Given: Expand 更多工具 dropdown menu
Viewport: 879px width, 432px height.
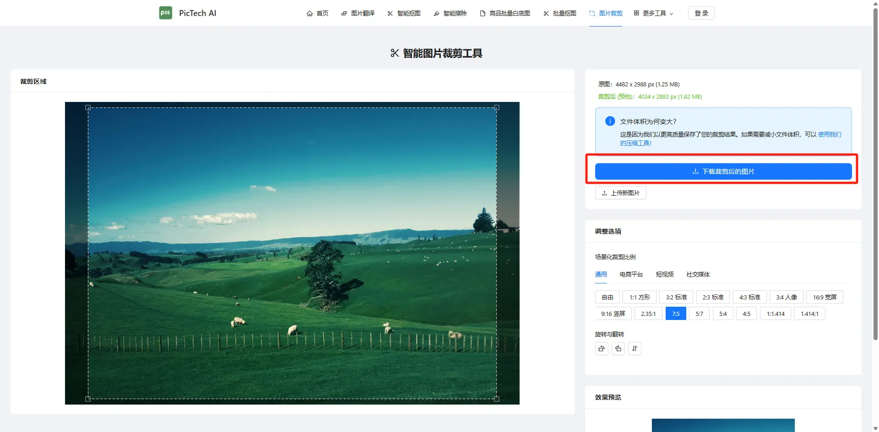Looking at the screenshot, I should 653,13.
